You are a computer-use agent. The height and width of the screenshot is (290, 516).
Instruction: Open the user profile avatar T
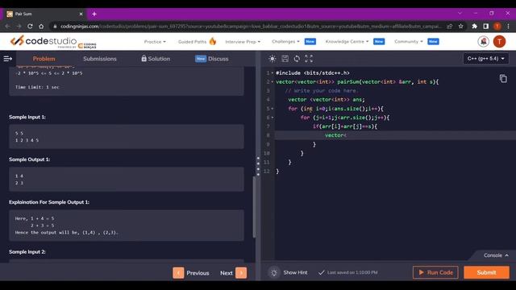click(x=499, y=41)
